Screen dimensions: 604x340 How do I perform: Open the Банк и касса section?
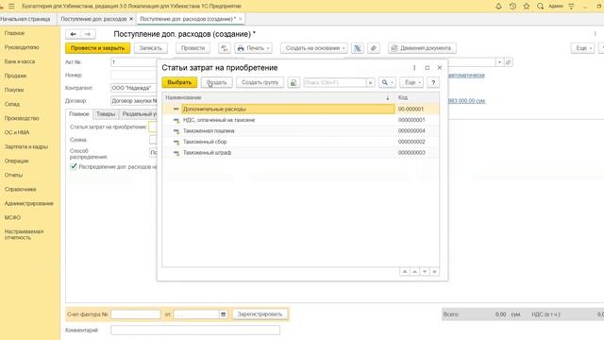(20, 61)
